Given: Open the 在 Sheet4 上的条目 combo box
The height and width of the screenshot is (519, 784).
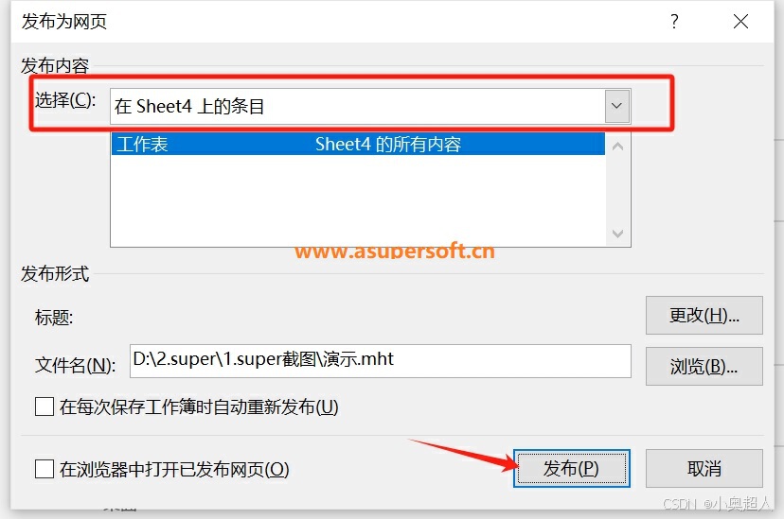Looking at the screenshot, I should (x=370, y=106).
